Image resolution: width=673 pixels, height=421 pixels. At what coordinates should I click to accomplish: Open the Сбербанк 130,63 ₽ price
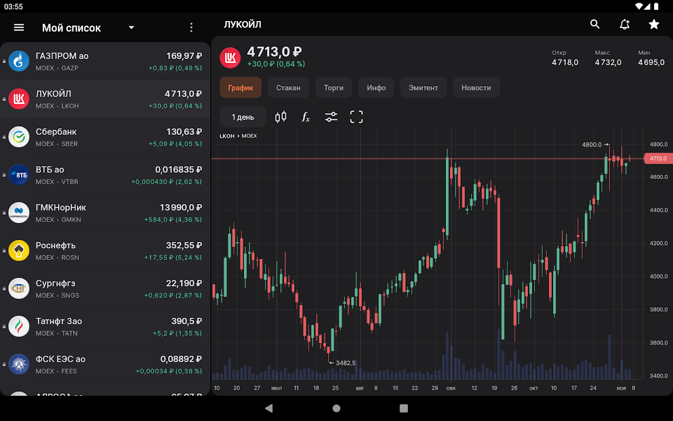click(184, 132)
